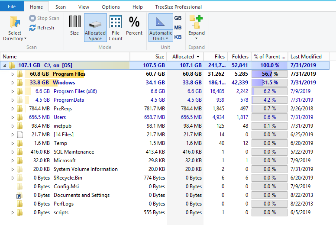Sort by the Files column
This screenshot has height=225, width=336.
(216, 57)
